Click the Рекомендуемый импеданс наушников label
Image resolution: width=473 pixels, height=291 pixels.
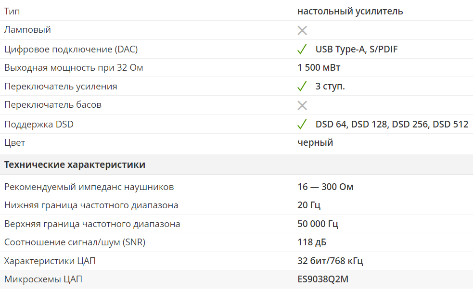[x=89, y=187]
